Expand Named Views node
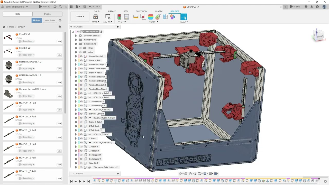This screenshot has height=185, width=329. pos(76,40)
